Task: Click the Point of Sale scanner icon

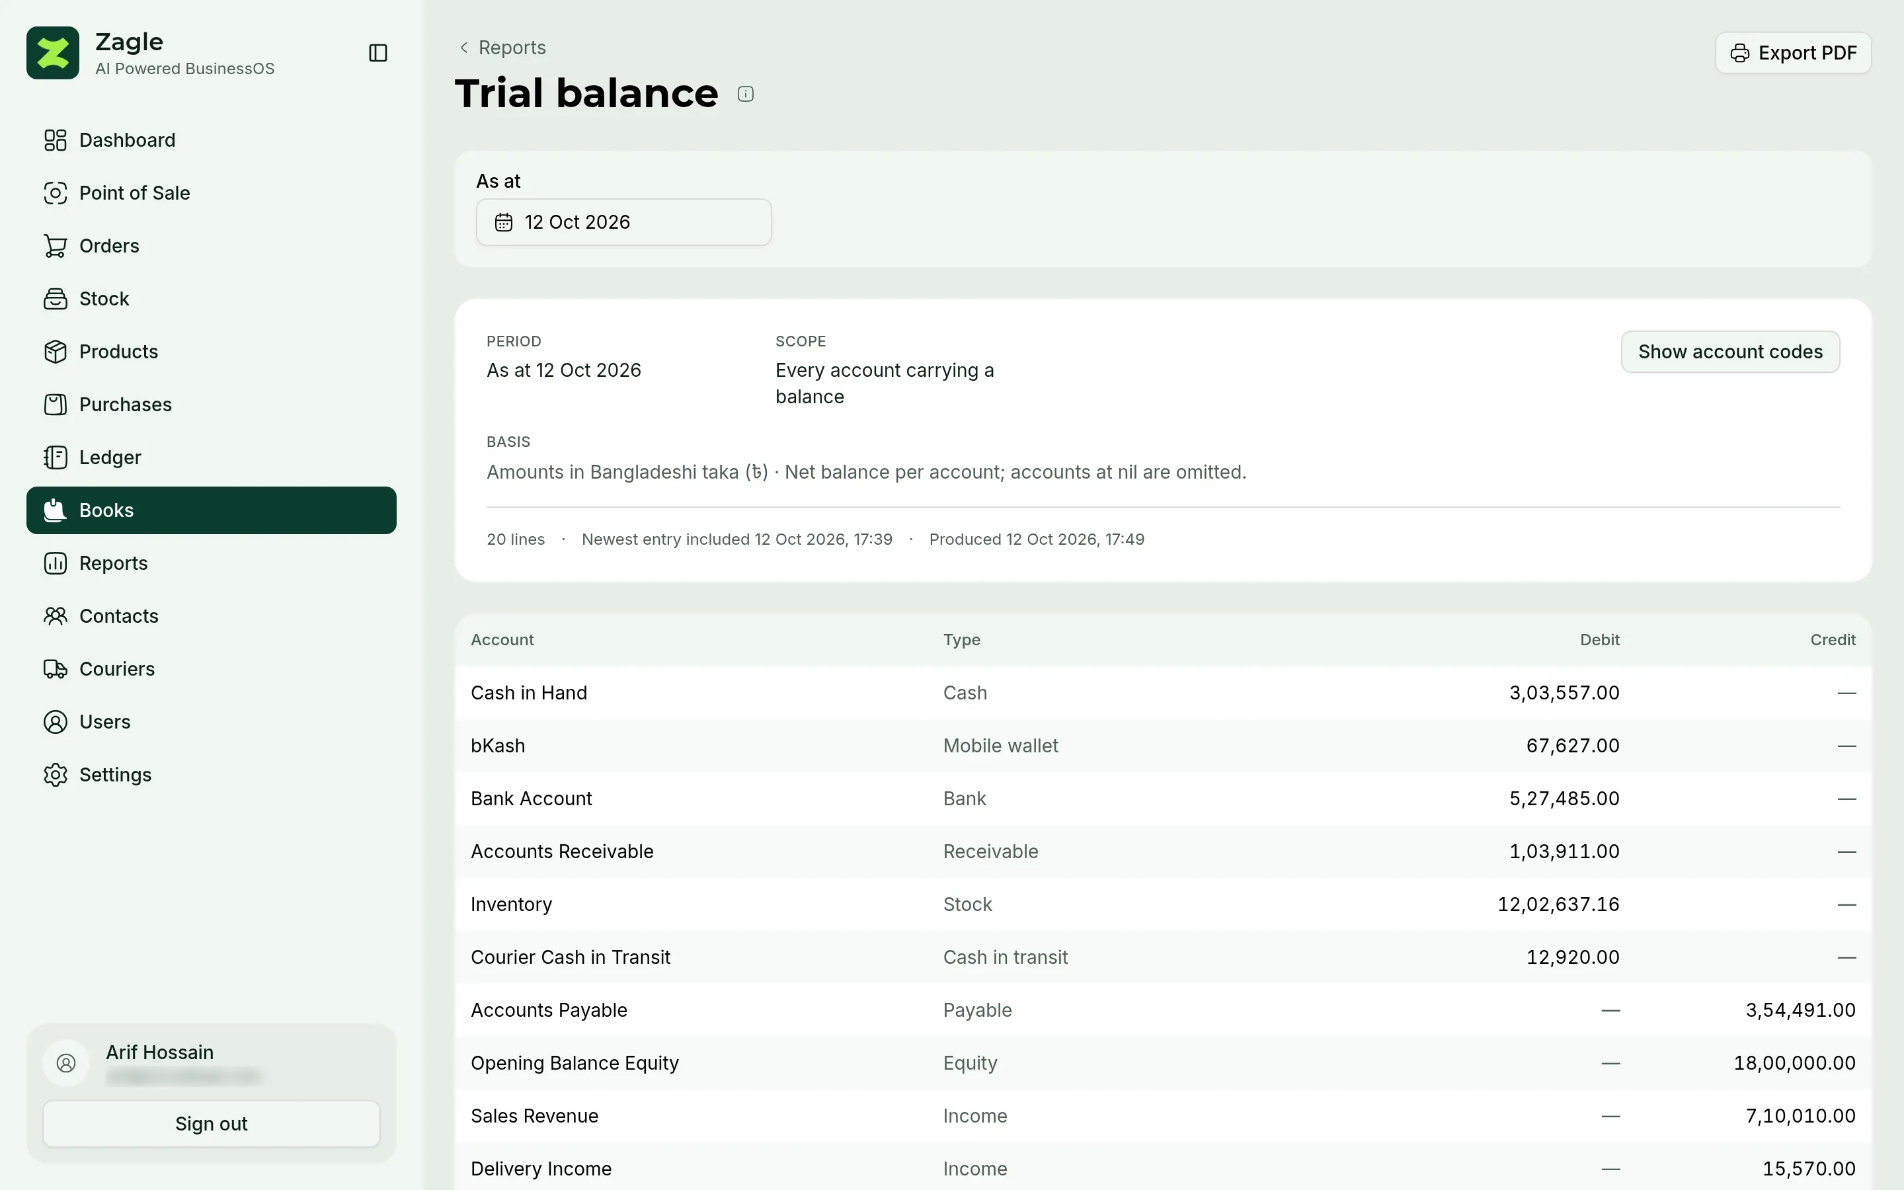Action: click(x=55, y=193)
